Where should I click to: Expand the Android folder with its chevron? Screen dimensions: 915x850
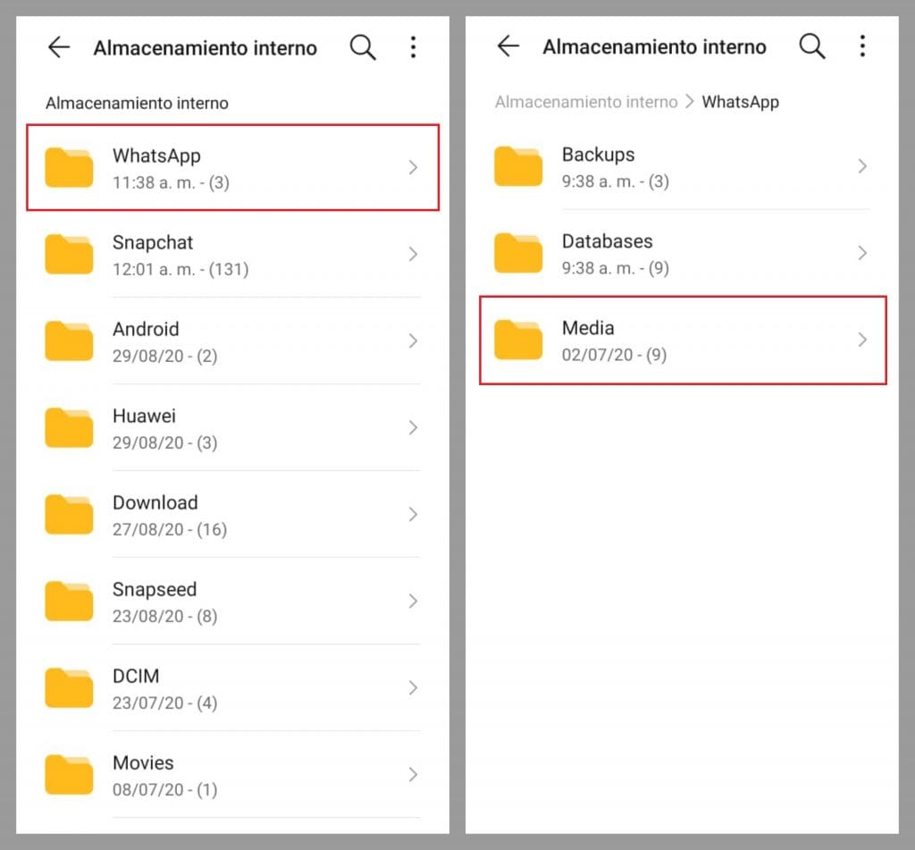(413, 341)
